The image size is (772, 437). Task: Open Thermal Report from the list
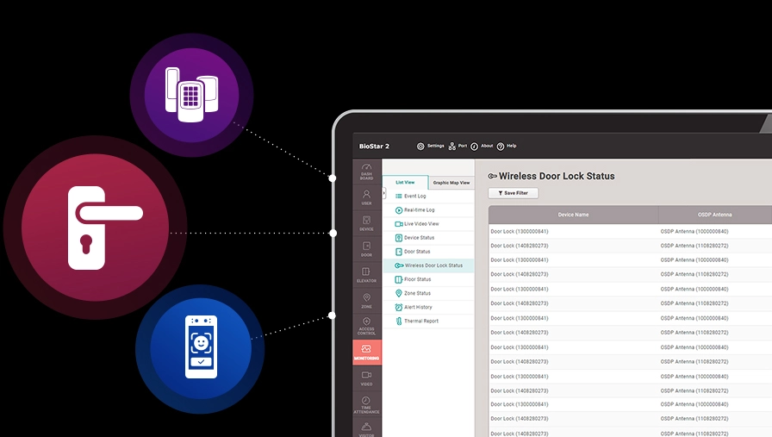(x=420, y=321)
